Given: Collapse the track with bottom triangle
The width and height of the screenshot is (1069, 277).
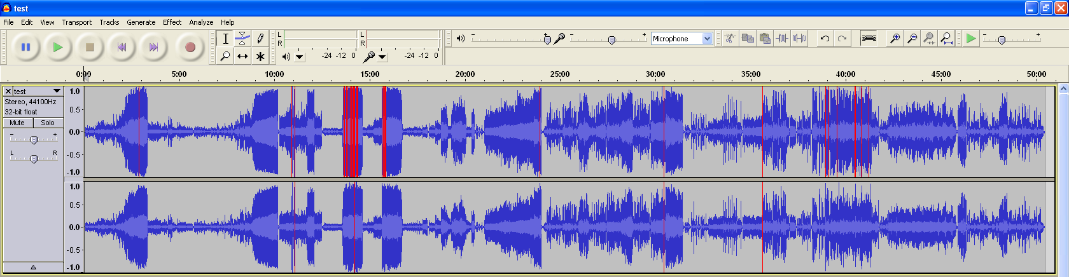Looking at the screenshot, I should [33, 267].
